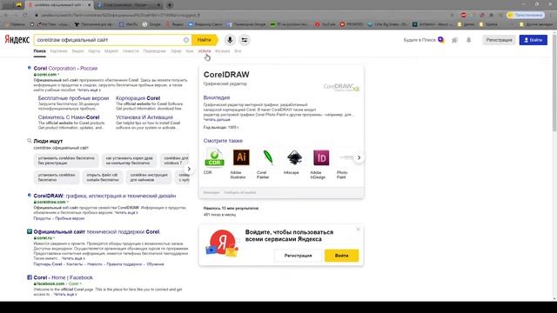557x313 pixels.
Task: Click the blue Войти header button
Action: pyautogui.click(x=534, y=40)
